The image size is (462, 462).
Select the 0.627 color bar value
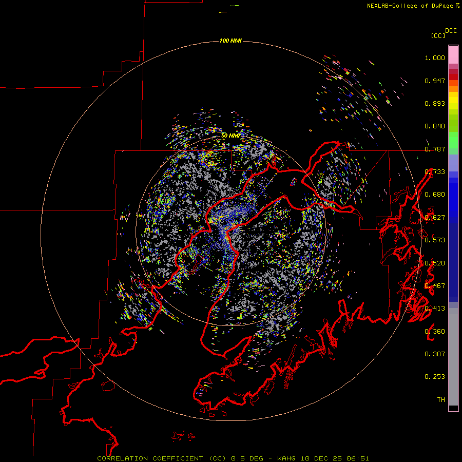tap(435, 218)
